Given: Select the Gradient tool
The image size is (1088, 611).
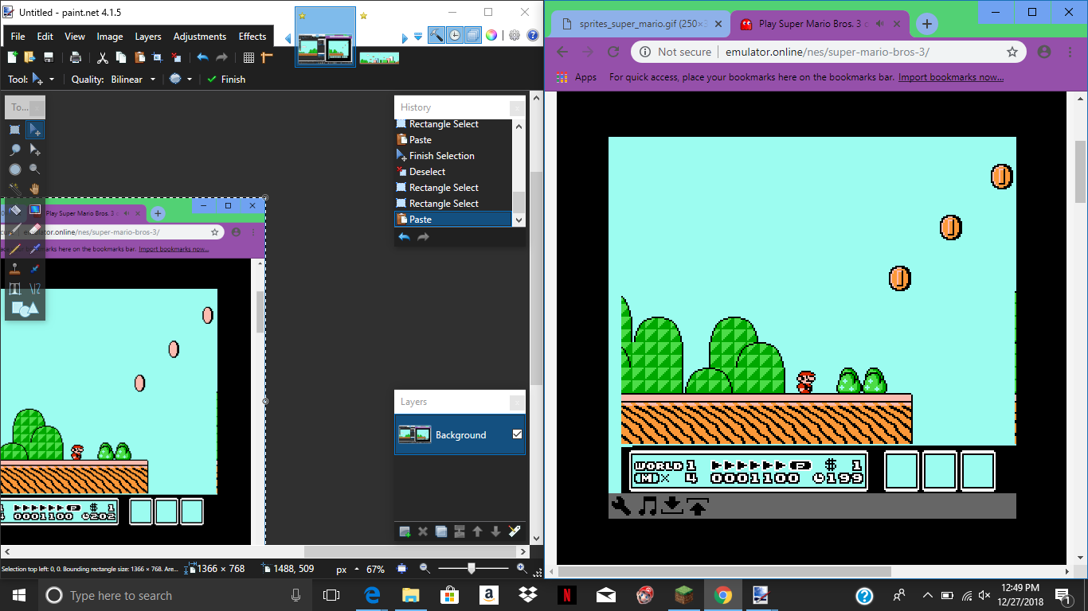Looking at the screenshot, I should coord(35,209).
